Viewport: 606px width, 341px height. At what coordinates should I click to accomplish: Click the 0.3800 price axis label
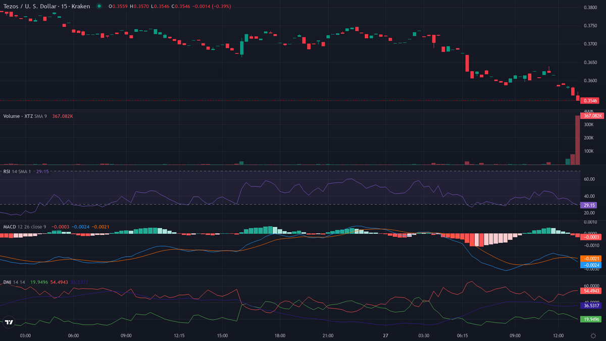590,7
